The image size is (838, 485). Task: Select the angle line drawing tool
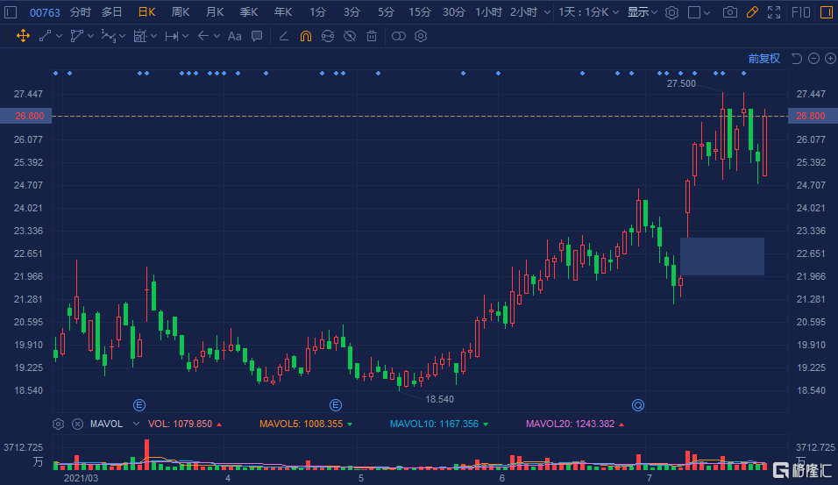click(284, 36)
